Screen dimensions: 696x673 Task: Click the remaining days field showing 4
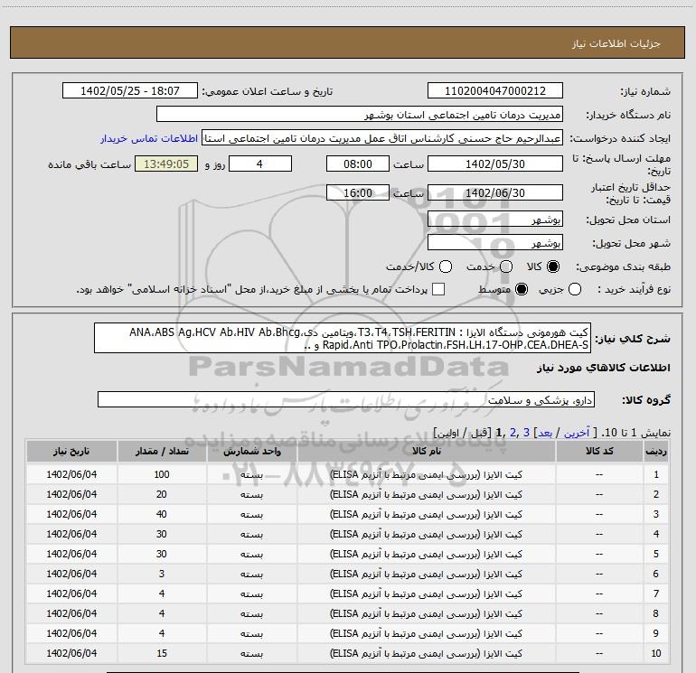click(259, 164)
